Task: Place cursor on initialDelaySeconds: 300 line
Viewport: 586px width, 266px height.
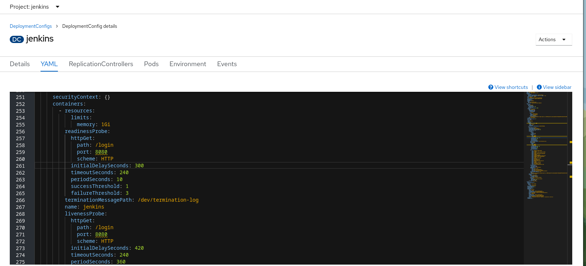Action: click(x=107, y=166)
